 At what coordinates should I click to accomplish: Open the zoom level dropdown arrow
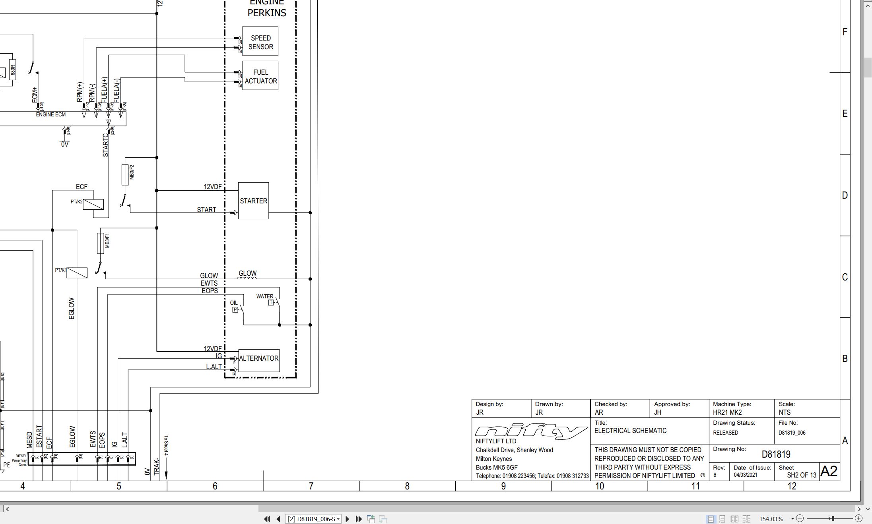792,519
